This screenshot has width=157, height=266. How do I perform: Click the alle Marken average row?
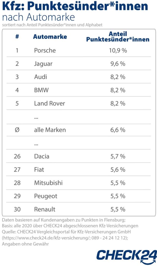(x=79, y=130)
